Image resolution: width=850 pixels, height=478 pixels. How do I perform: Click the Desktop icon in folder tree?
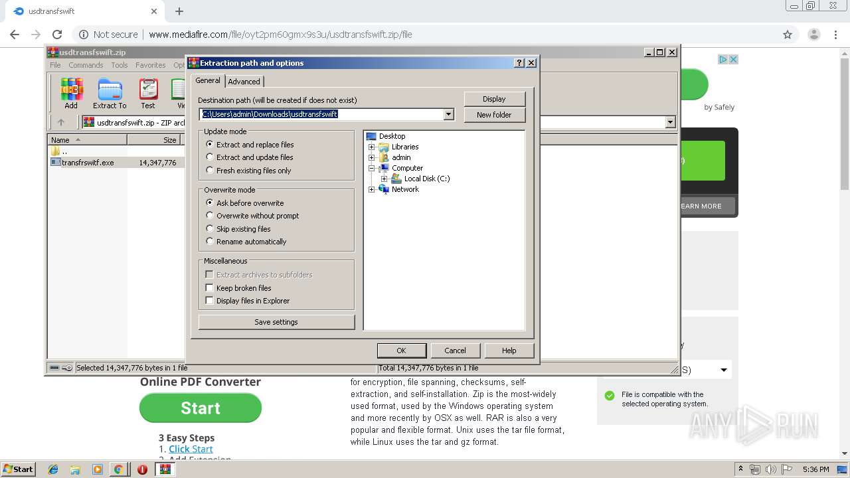[371, 136]
